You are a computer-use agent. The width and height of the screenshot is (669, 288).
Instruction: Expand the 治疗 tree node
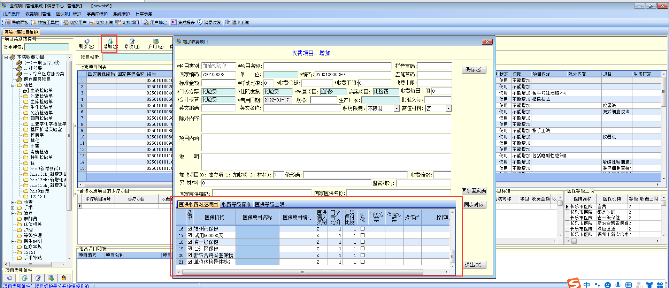[x=13, y=213]
